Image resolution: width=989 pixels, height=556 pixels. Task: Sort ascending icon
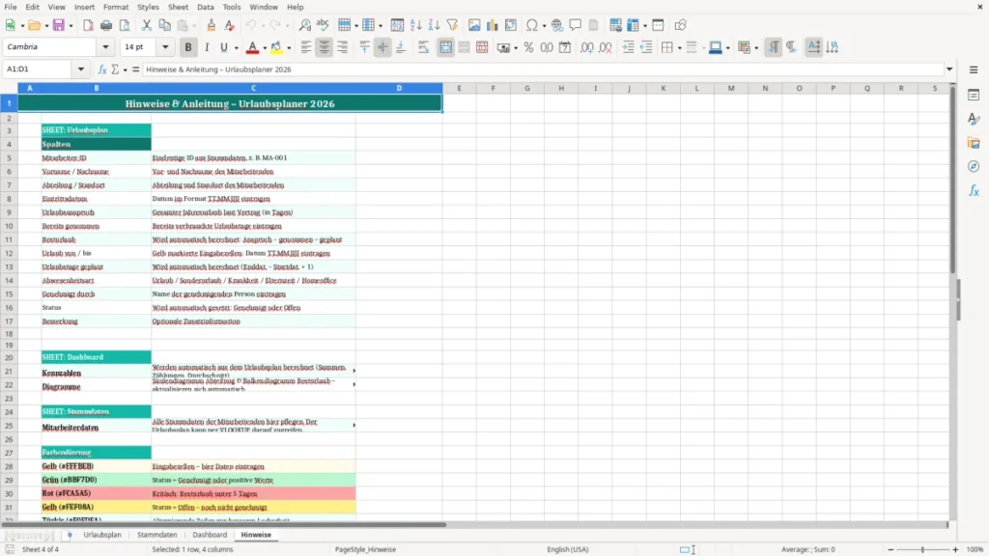coord(415,25)
